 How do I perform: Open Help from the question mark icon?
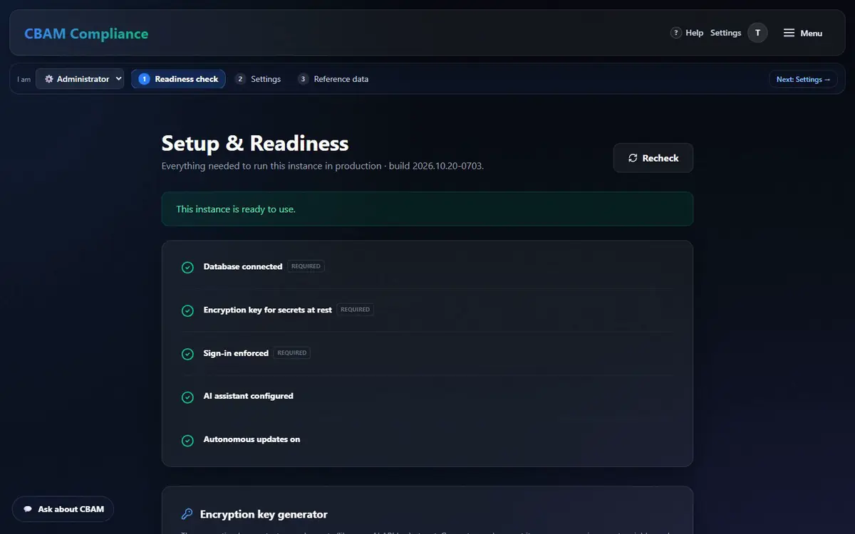[676, 33]
